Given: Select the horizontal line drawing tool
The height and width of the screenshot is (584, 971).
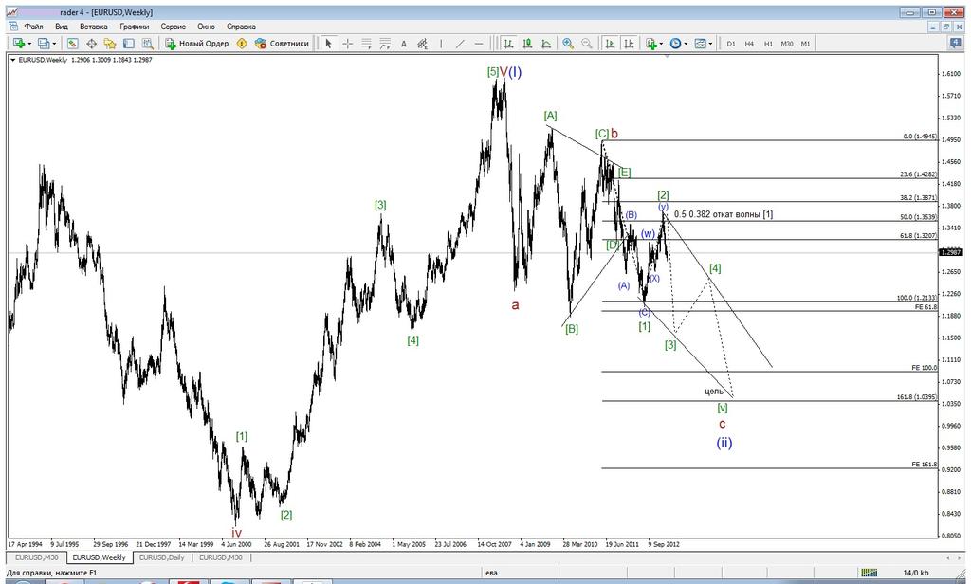Looking at the screenshot, I should click(479, 44).
